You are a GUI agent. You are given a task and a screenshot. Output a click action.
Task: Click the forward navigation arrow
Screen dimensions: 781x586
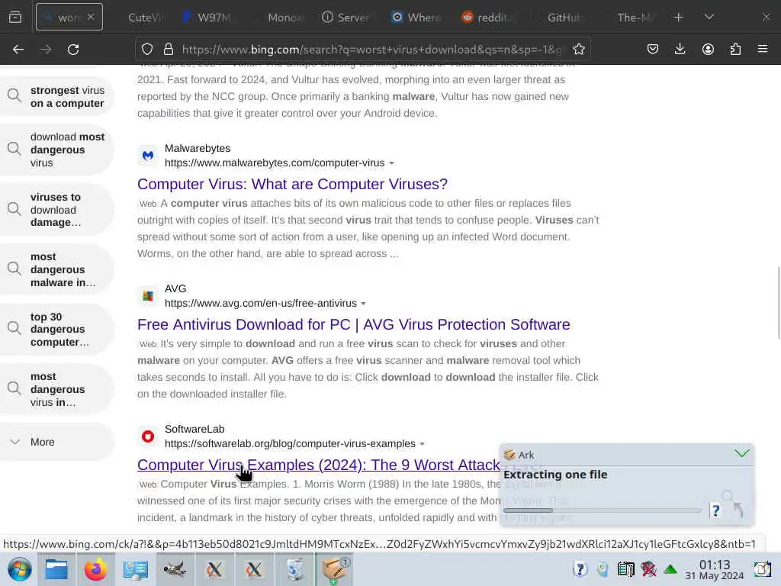click(x=46, y=50)
